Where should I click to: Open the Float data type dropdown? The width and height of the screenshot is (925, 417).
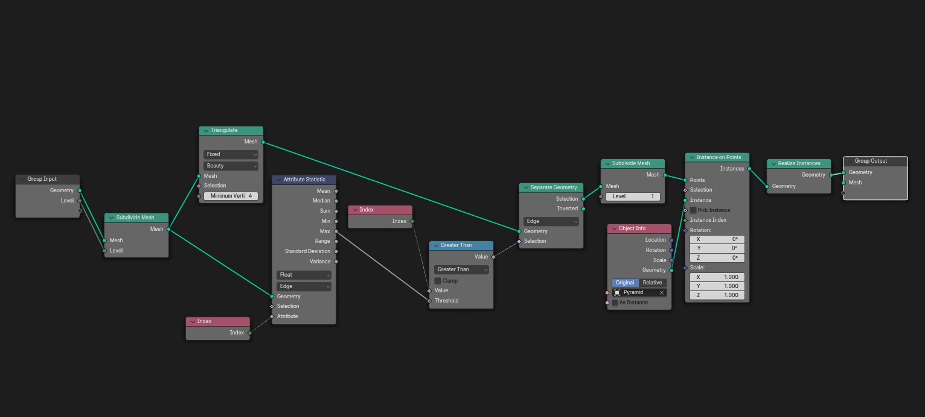coord(304,275)
